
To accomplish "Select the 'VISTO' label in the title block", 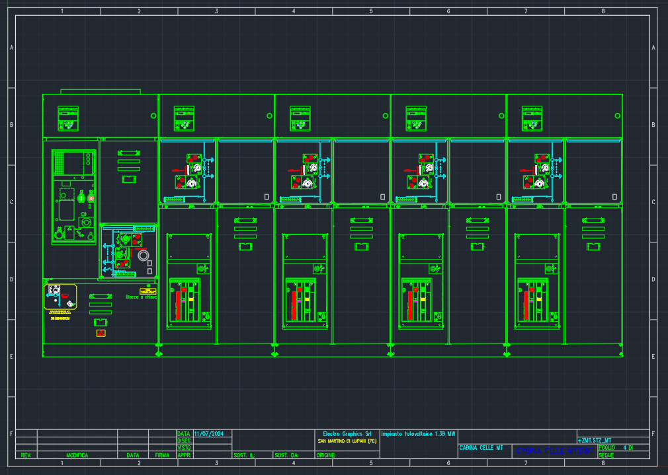I will point(184,448).
